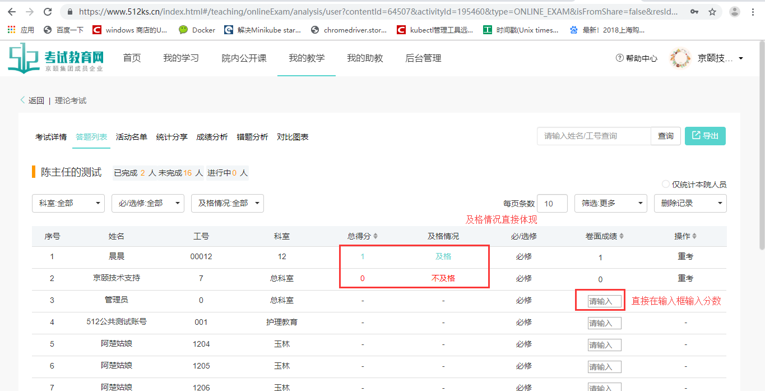Switch to the 对比图表 tab
765x391 pixels.
coord(293,137)
